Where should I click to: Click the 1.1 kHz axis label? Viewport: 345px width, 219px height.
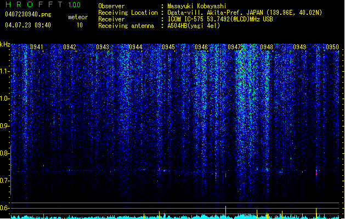(5, 71)
